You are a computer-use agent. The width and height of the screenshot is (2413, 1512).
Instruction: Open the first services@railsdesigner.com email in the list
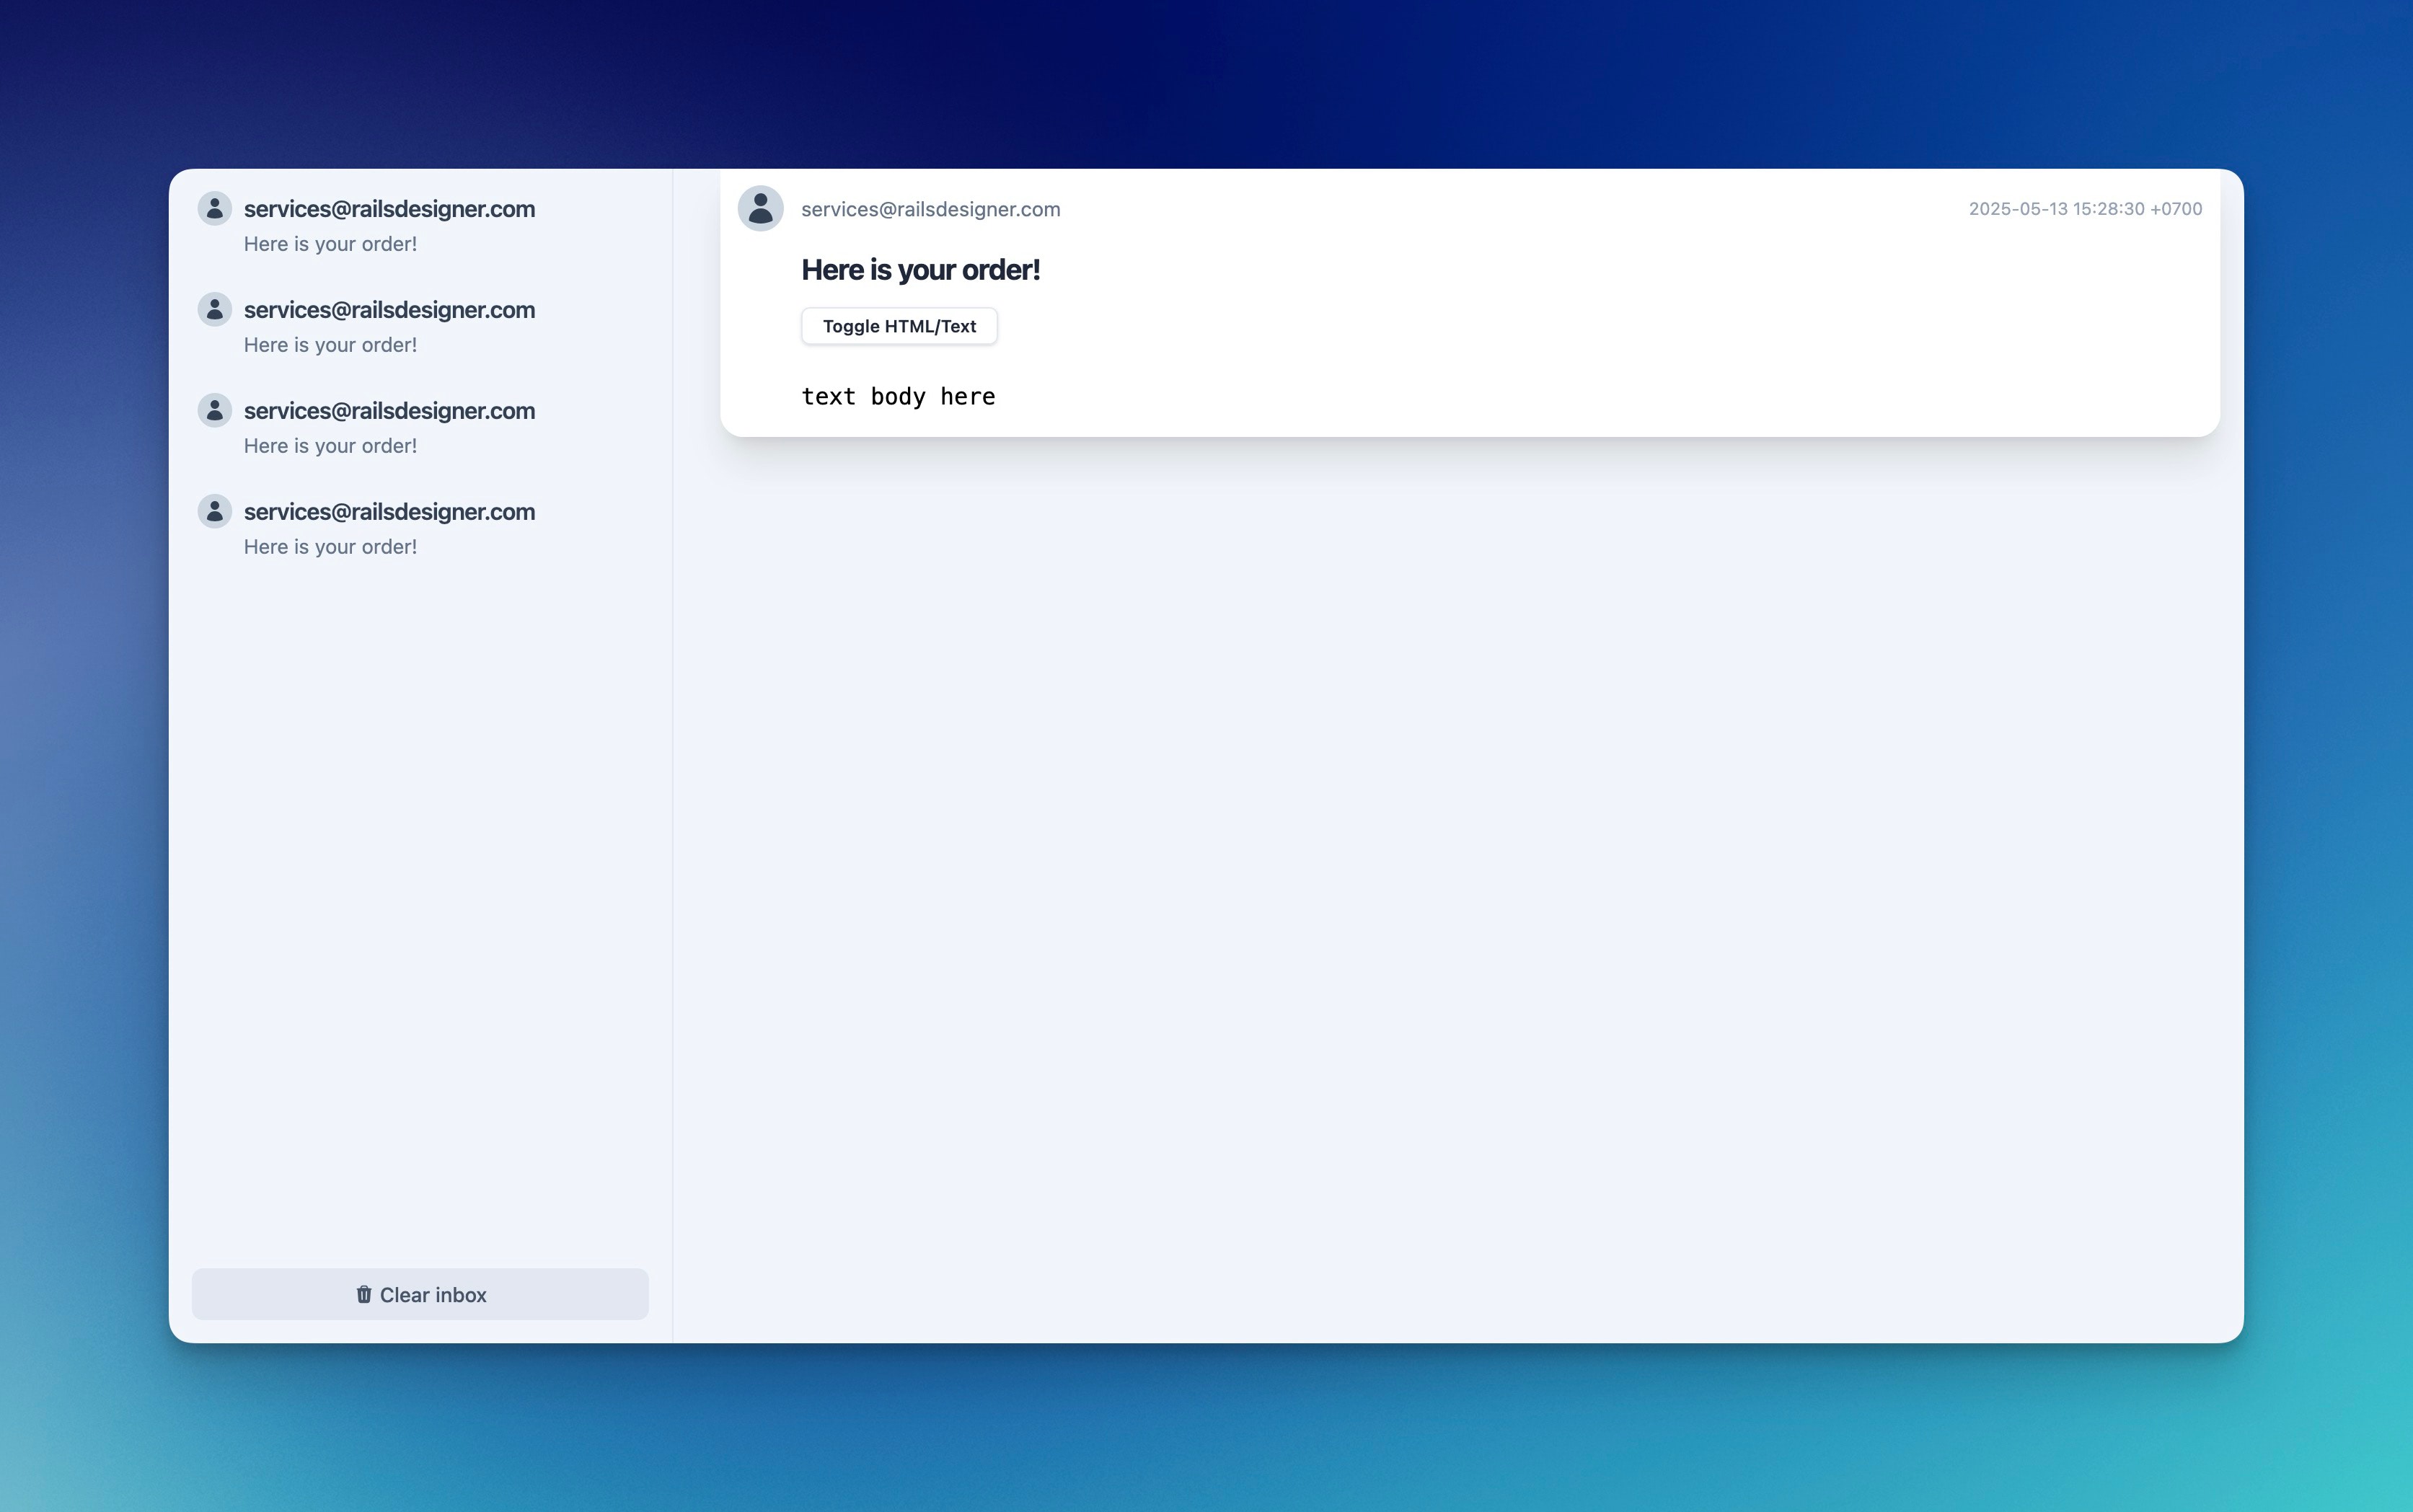tap(420, 225)
